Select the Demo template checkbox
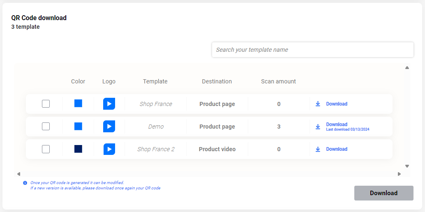 46,127
